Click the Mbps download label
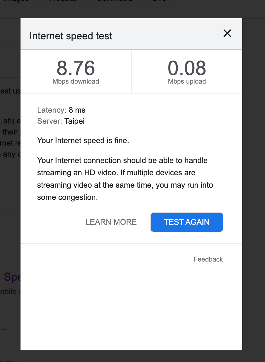 point(75,81)
